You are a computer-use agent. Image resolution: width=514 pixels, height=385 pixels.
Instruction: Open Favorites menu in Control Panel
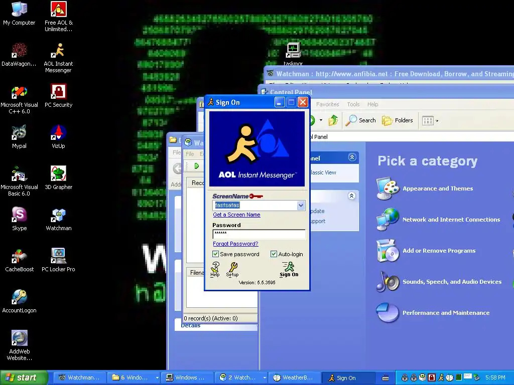(327, 104)
